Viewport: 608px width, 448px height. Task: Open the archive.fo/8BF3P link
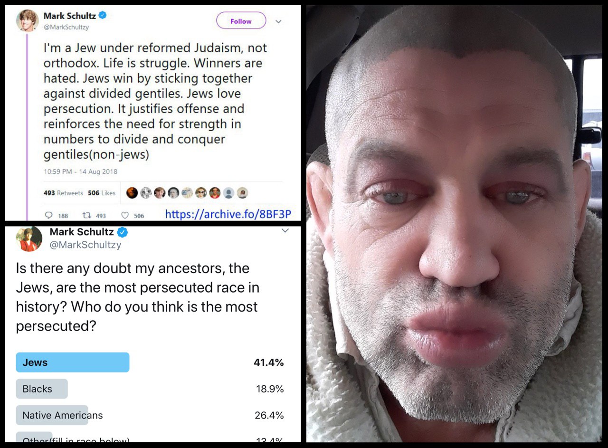coord(228,214)
